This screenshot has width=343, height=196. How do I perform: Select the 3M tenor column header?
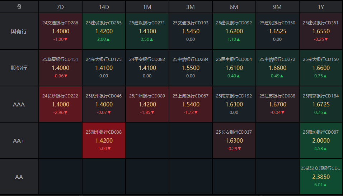[191, 7]
